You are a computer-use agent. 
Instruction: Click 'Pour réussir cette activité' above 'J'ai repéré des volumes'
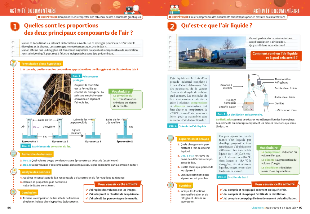tap(118, 184)
